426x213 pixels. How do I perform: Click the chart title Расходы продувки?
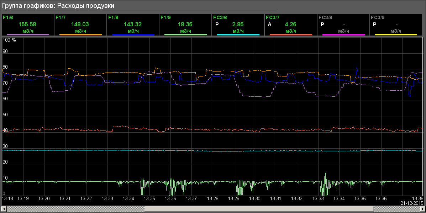click(x=85, y=6)
